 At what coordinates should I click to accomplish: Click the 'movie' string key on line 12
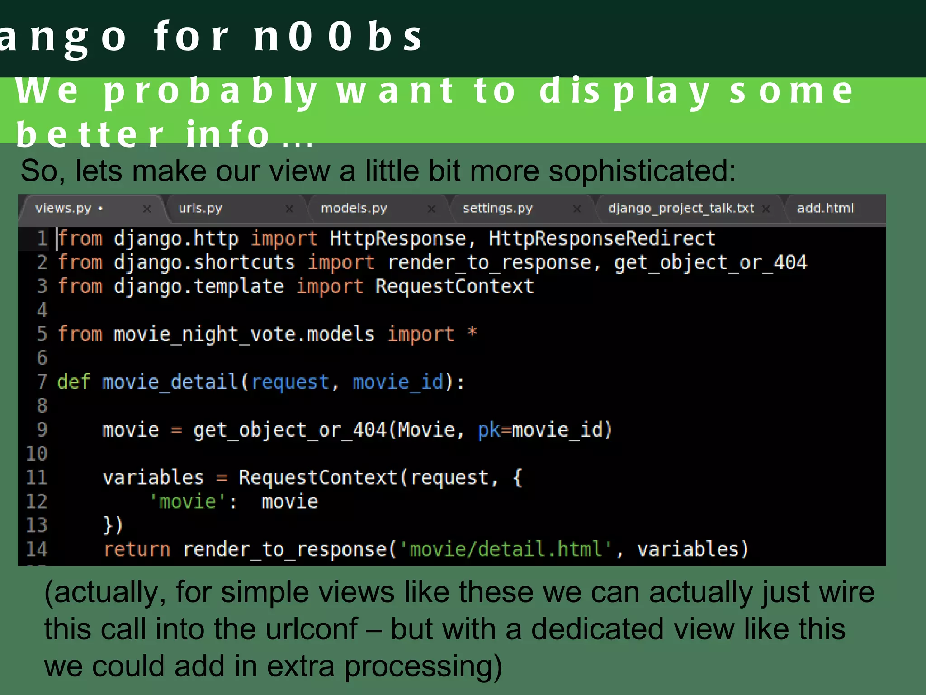coord(188,501)
